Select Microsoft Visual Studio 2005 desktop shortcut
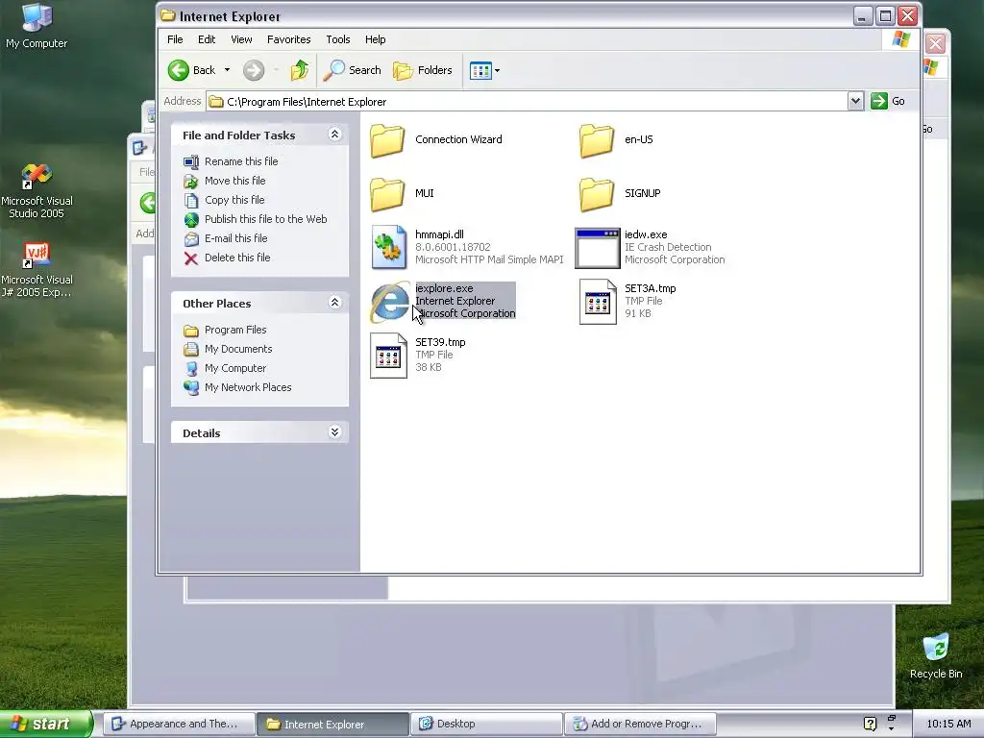This screenshot has height=738, width=984. (37, 191)
